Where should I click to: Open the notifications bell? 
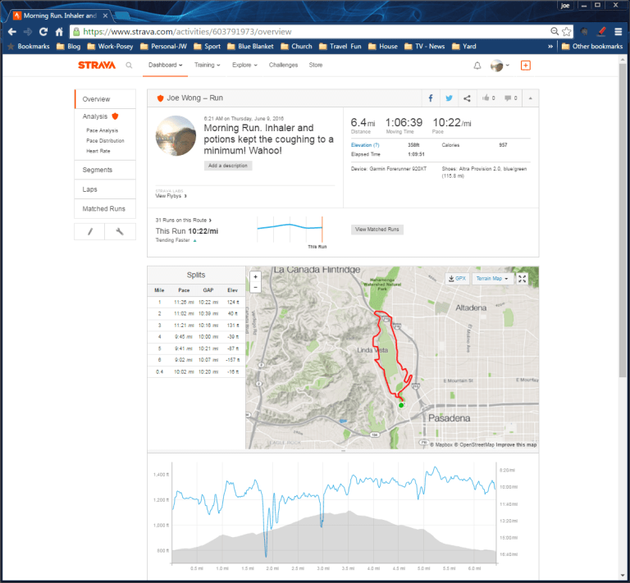pyautogui.click(x=477, y=66)
